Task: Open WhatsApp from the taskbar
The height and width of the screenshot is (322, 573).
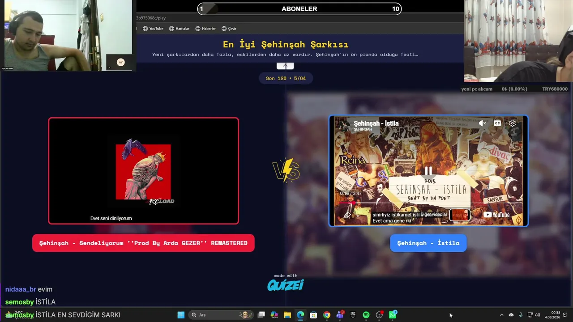Action: 393,315
